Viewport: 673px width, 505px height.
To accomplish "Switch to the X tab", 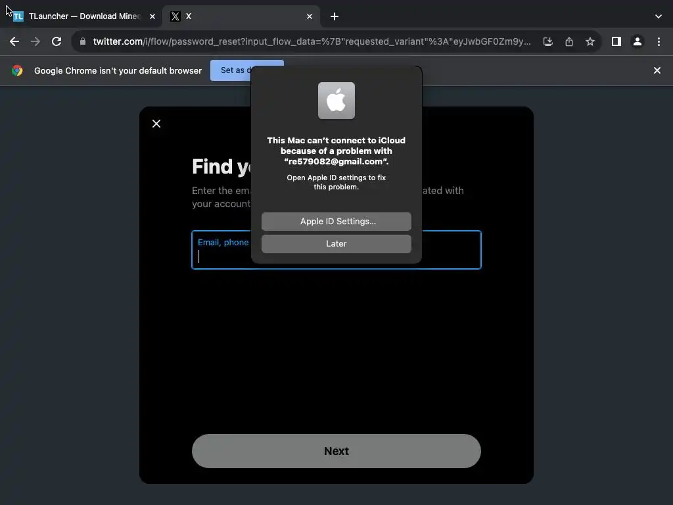I will (241, 16).
